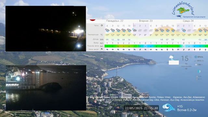208x117 pixels.
Task: Click Tuesday 3h blue wind gust cell
Action: [145, 46]
